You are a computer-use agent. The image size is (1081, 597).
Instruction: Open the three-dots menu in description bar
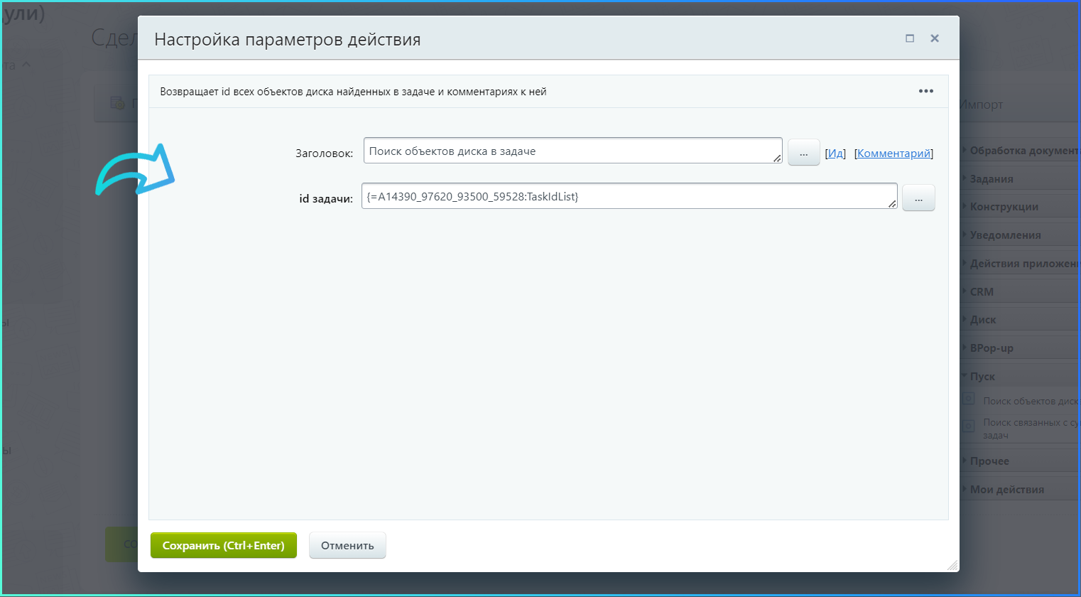(x=925, y=91)
